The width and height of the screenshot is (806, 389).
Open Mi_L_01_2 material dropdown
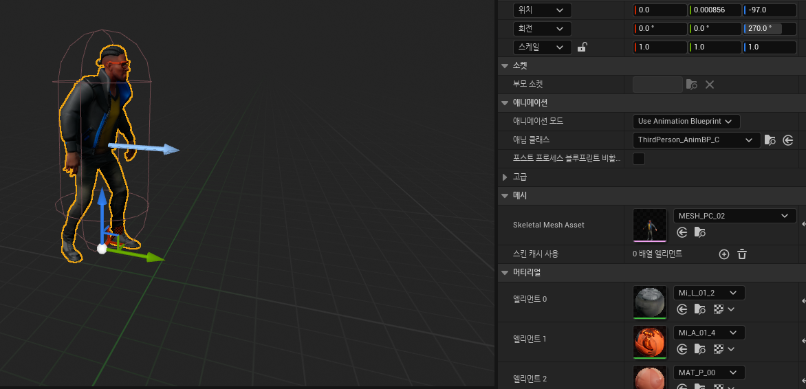coord(709,293)
